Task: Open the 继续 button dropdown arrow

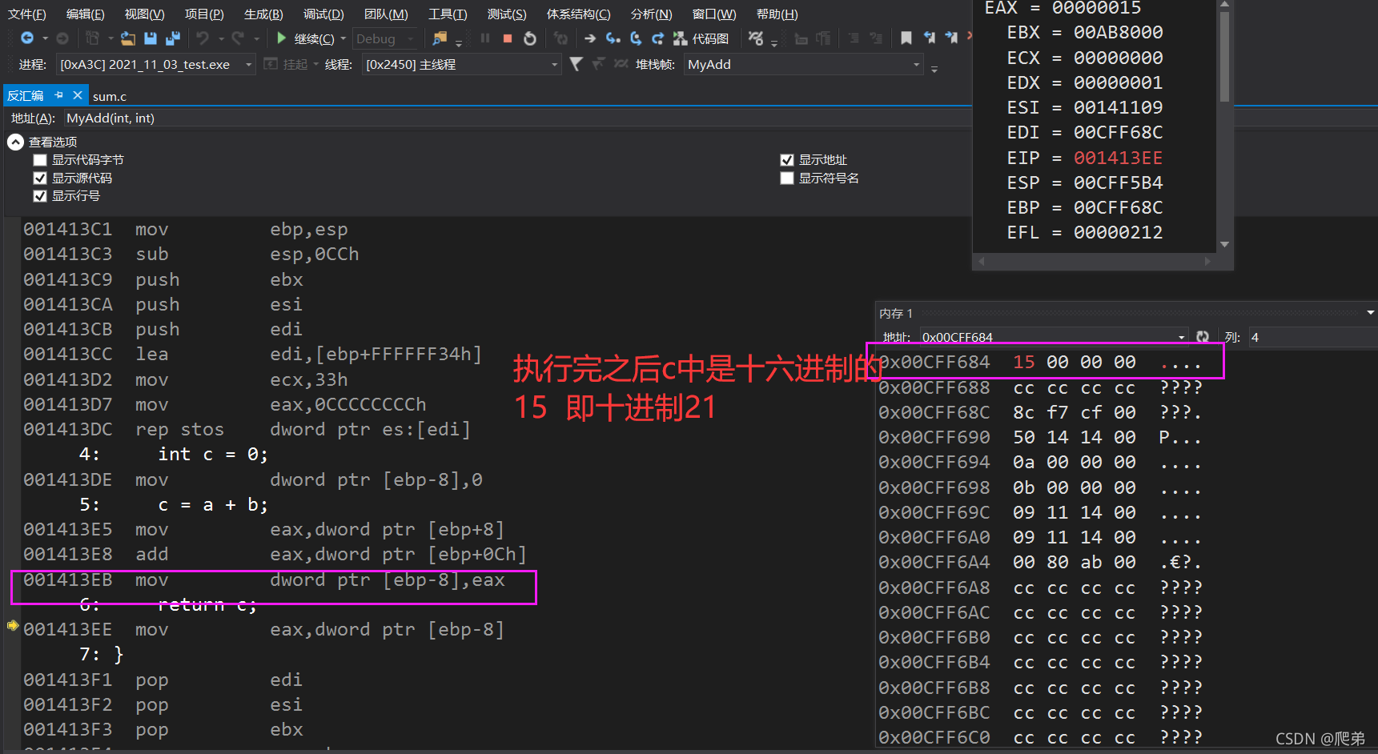Action: point(343,38)
